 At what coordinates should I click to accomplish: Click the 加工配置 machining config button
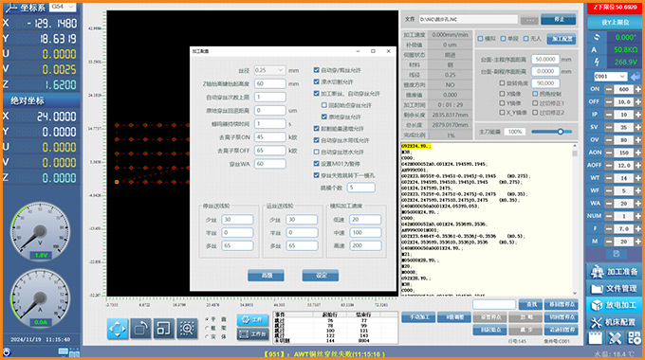coord(562,39)
